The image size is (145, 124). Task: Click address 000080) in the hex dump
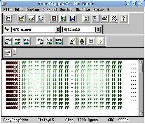(x=13, y=96)
